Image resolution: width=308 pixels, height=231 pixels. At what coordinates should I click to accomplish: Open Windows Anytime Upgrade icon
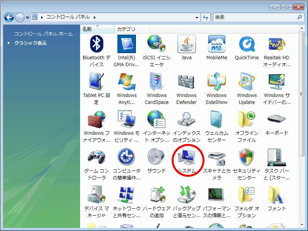coord(127,89)
